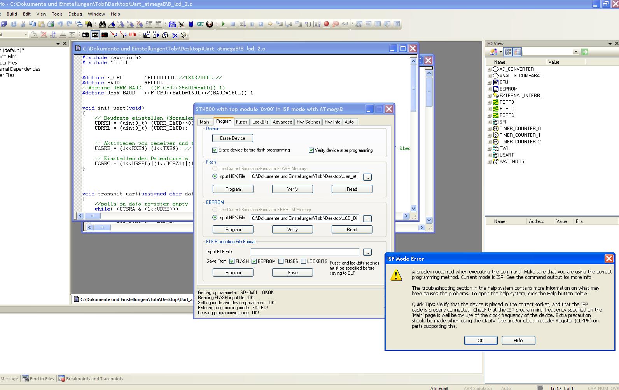619x390 pixels.
Task: Click the red AUTO programming icon
Action: pos(132,35)
